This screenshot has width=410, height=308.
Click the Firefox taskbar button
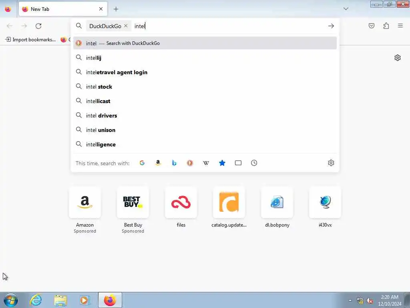110,300
